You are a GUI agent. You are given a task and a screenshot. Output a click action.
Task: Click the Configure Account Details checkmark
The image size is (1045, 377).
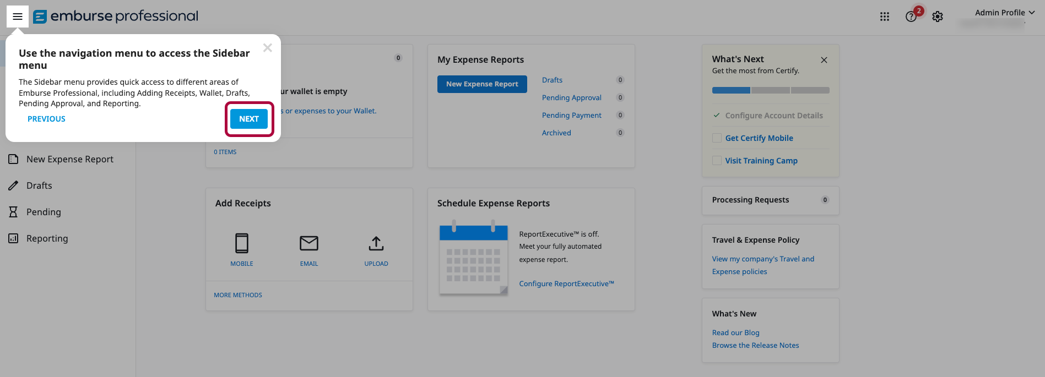(x=717, y=116)
